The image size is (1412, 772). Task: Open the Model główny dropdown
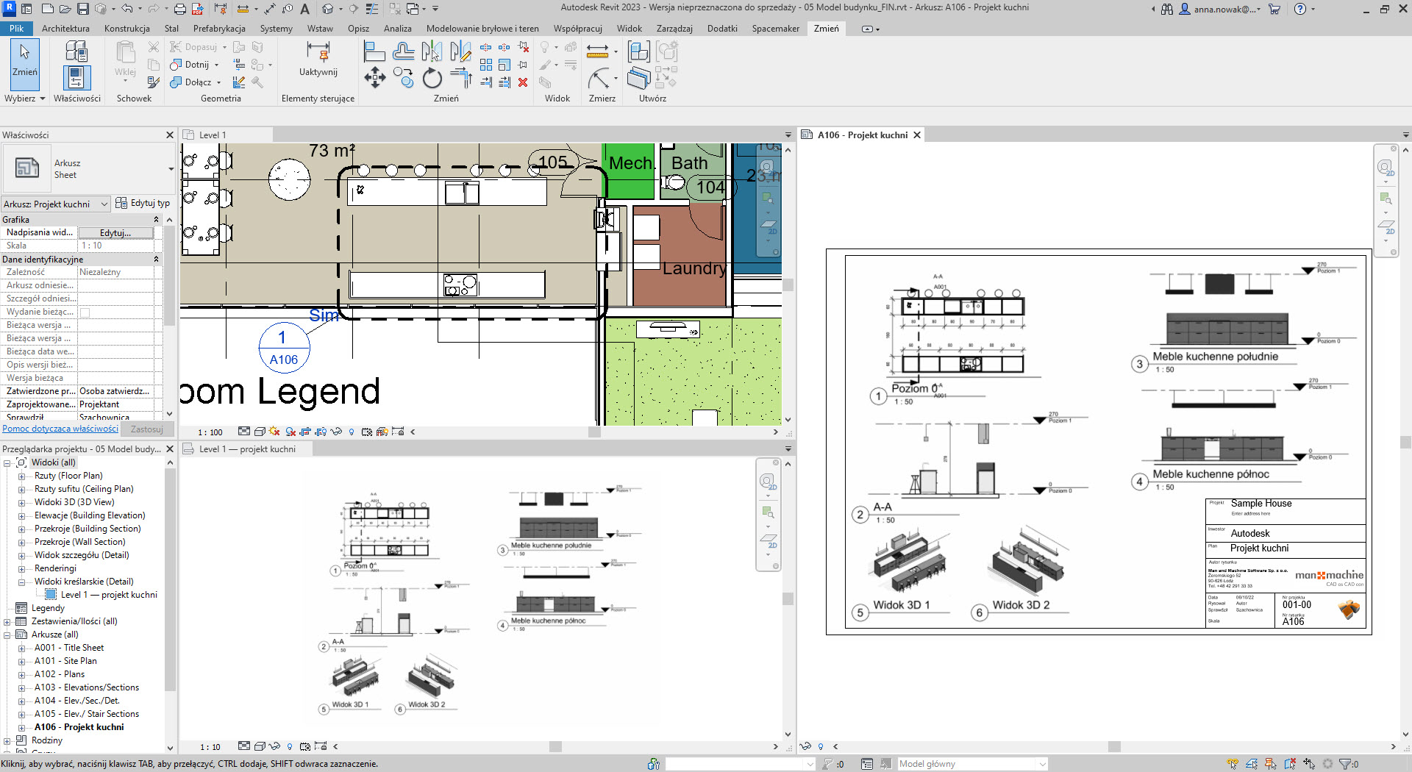tap(1042, 764)
